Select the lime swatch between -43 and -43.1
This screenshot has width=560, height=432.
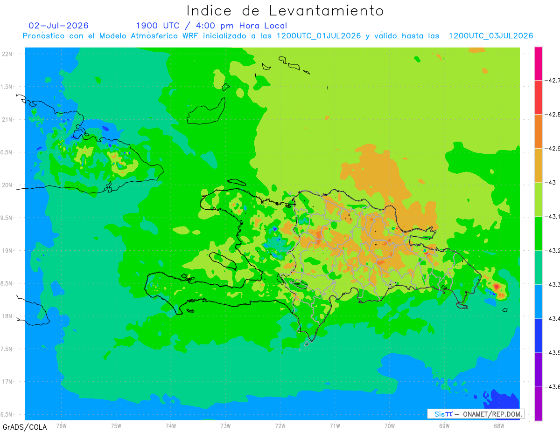[538, 199]
